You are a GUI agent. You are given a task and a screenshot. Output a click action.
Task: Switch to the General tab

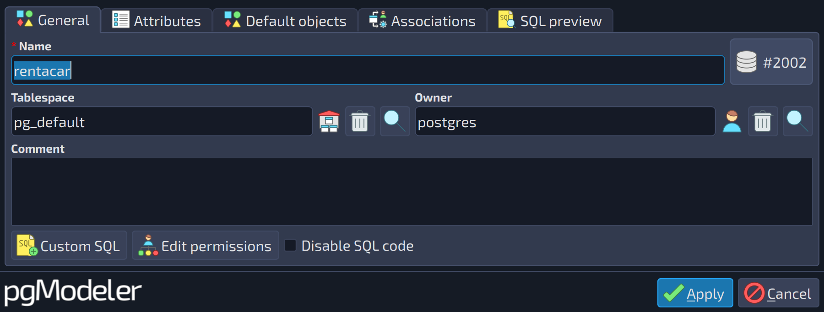(53, 20)
